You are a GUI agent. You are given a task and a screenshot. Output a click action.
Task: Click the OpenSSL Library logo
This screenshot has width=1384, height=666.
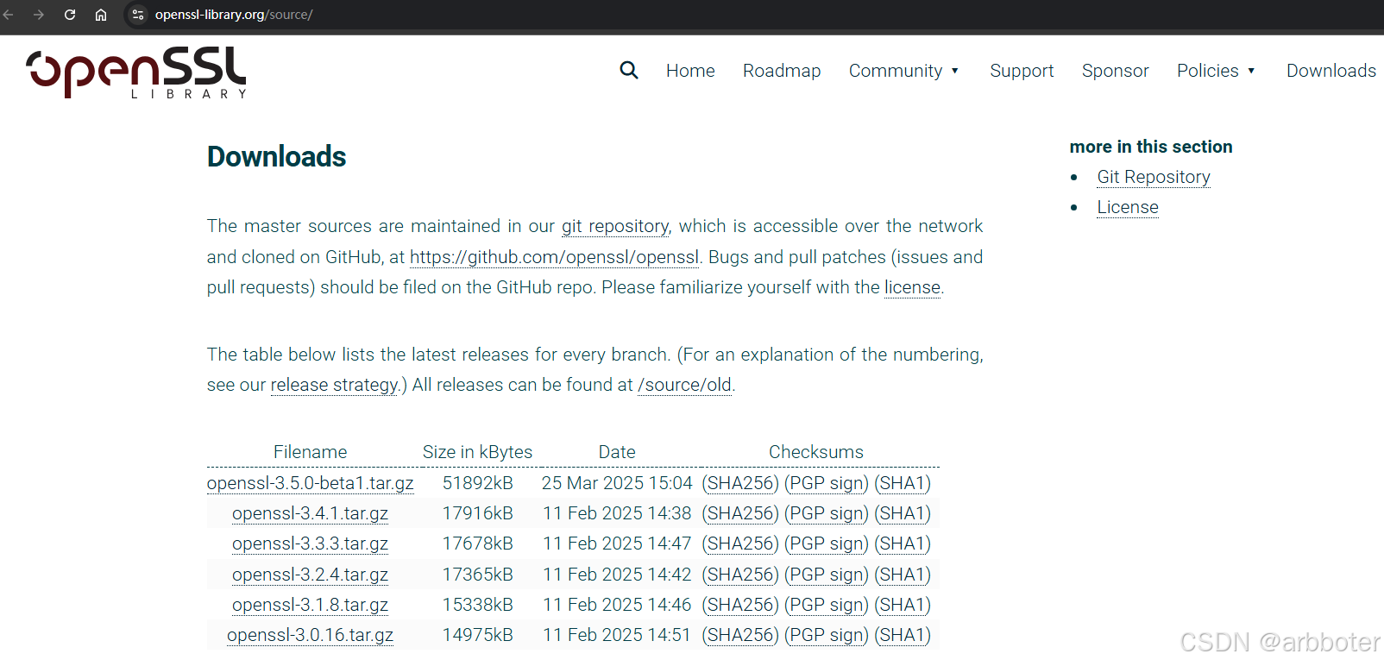pyautogui.click(x=136, y=72)
